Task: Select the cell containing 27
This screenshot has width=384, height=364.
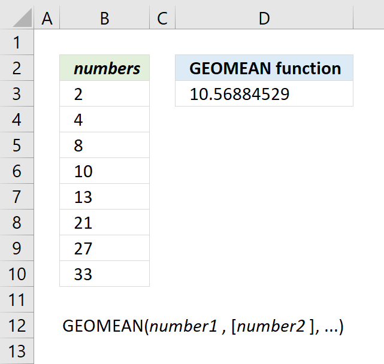Action: point(105,248)
